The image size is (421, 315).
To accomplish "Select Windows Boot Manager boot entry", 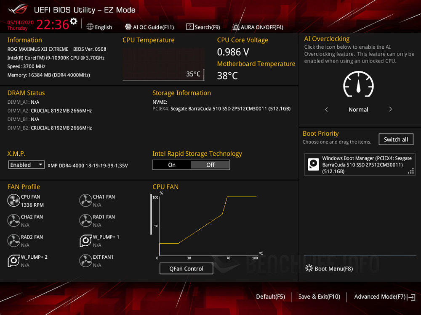I will (x=360, y=165).
